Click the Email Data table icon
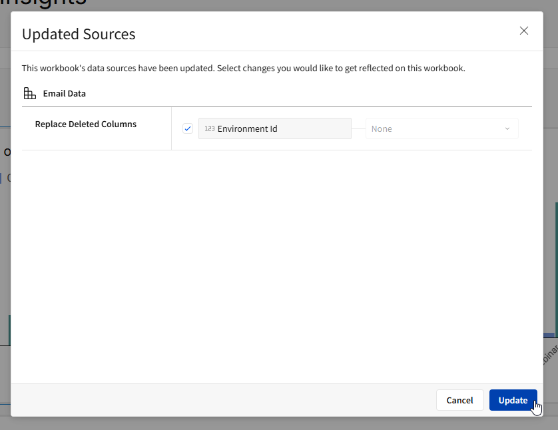 (x=29, y=94)
